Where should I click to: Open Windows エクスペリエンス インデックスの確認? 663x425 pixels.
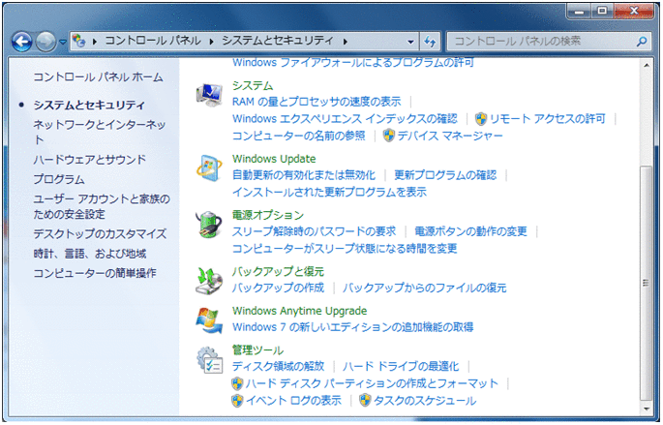click(x=345, y=118)
